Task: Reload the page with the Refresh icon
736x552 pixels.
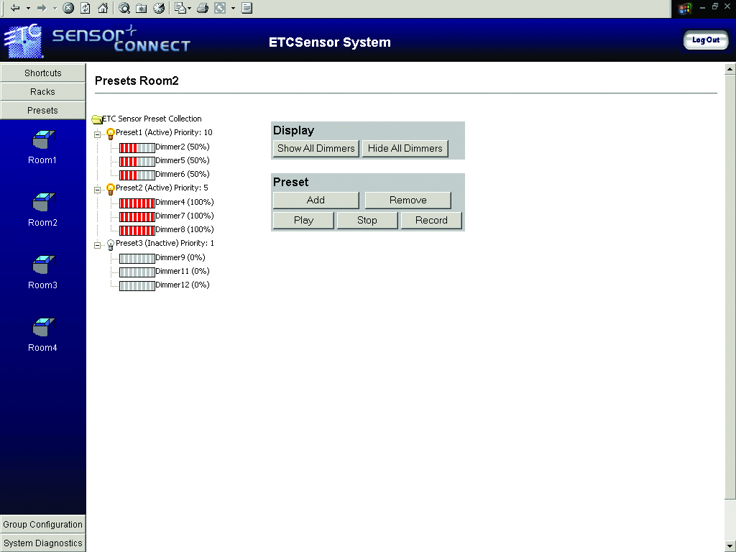Action: pos(86,8)
